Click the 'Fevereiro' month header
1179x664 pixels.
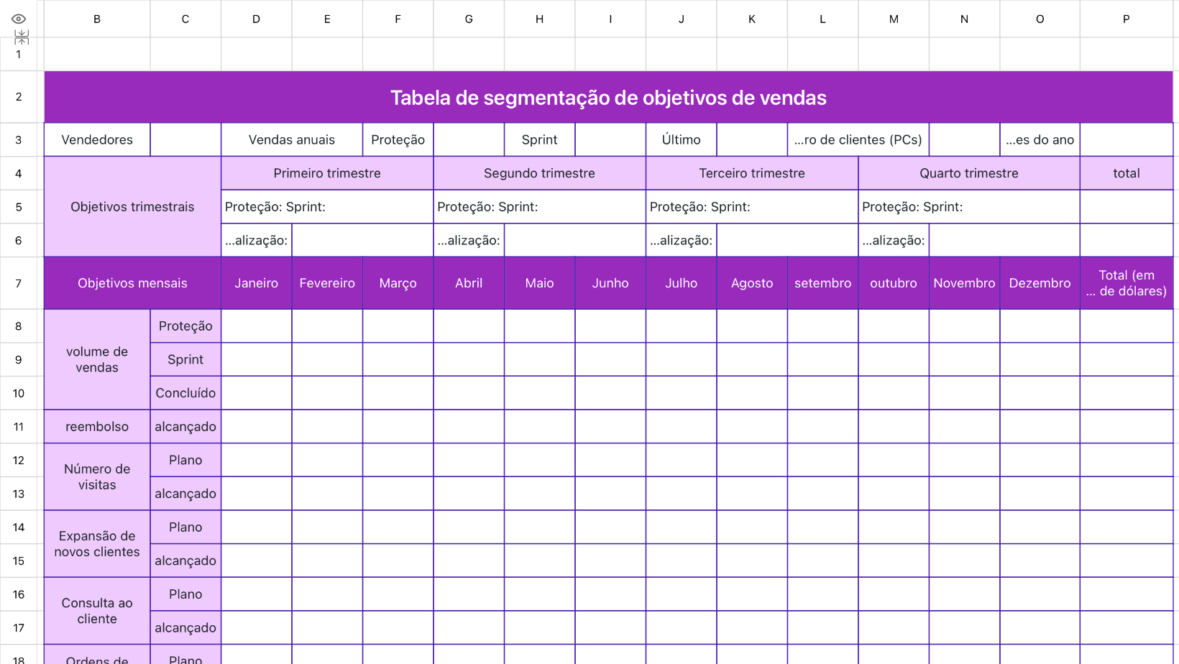pos(327,283)
